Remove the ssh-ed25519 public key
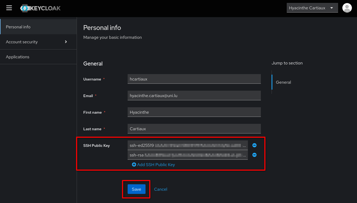Screen dimensions: 357x203 (x=254, y=145)
